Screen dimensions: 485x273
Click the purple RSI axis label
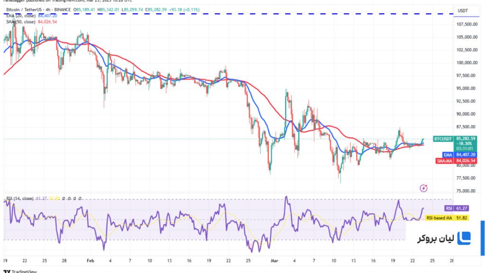point(449,209)
